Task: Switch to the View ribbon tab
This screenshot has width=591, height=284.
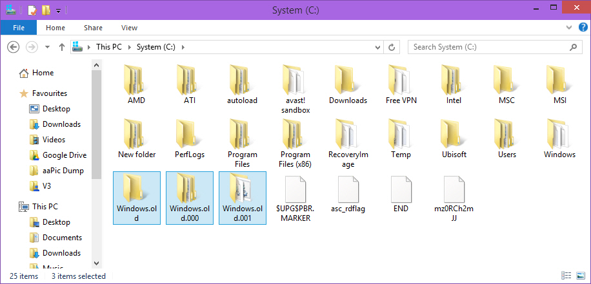Action: pyautogui.click(x=129, y=28)
